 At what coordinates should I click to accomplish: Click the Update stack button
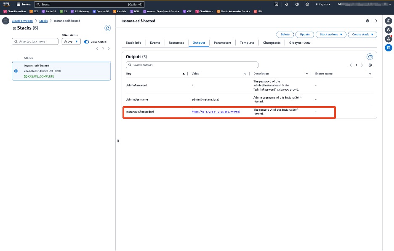point(304,35)
